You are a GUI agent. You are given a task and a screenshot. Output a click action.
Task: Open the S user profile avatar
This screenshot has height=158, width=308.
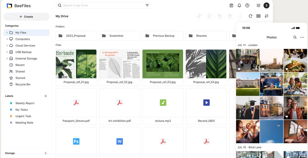(266, 5)
